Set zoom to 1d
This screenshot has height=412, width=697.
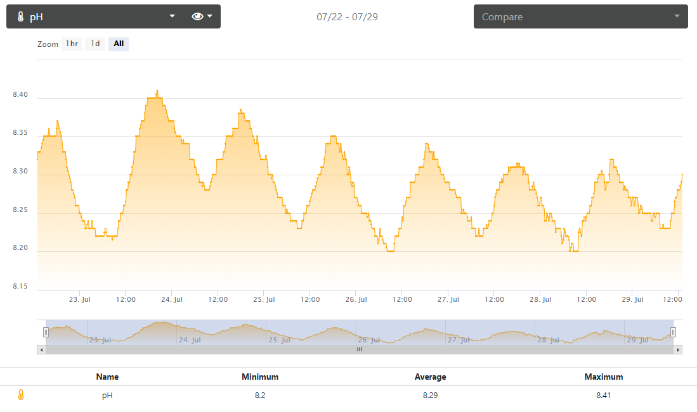coord(95,44)
